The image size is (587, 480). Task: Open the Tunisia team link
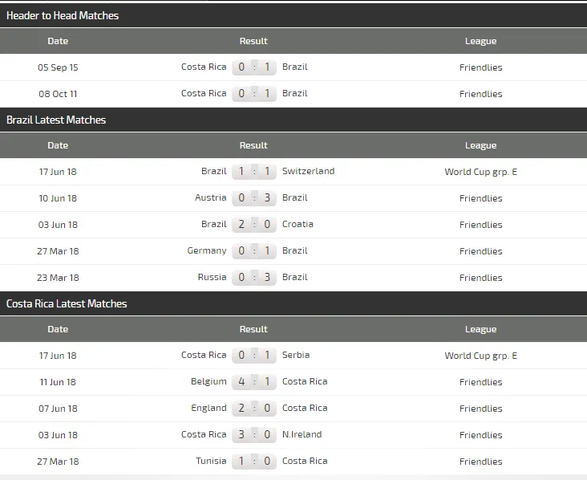point(211,461)
